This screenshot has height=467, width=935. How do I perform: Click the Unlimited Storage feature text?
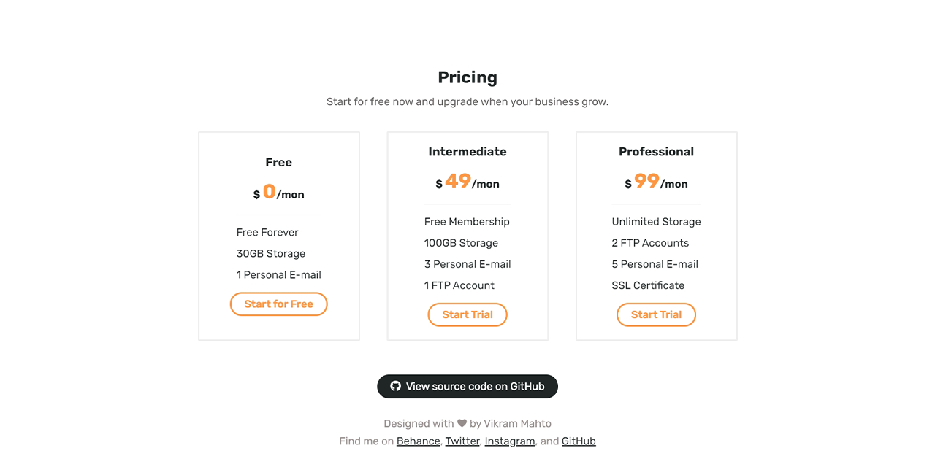(x=656, y=221)
